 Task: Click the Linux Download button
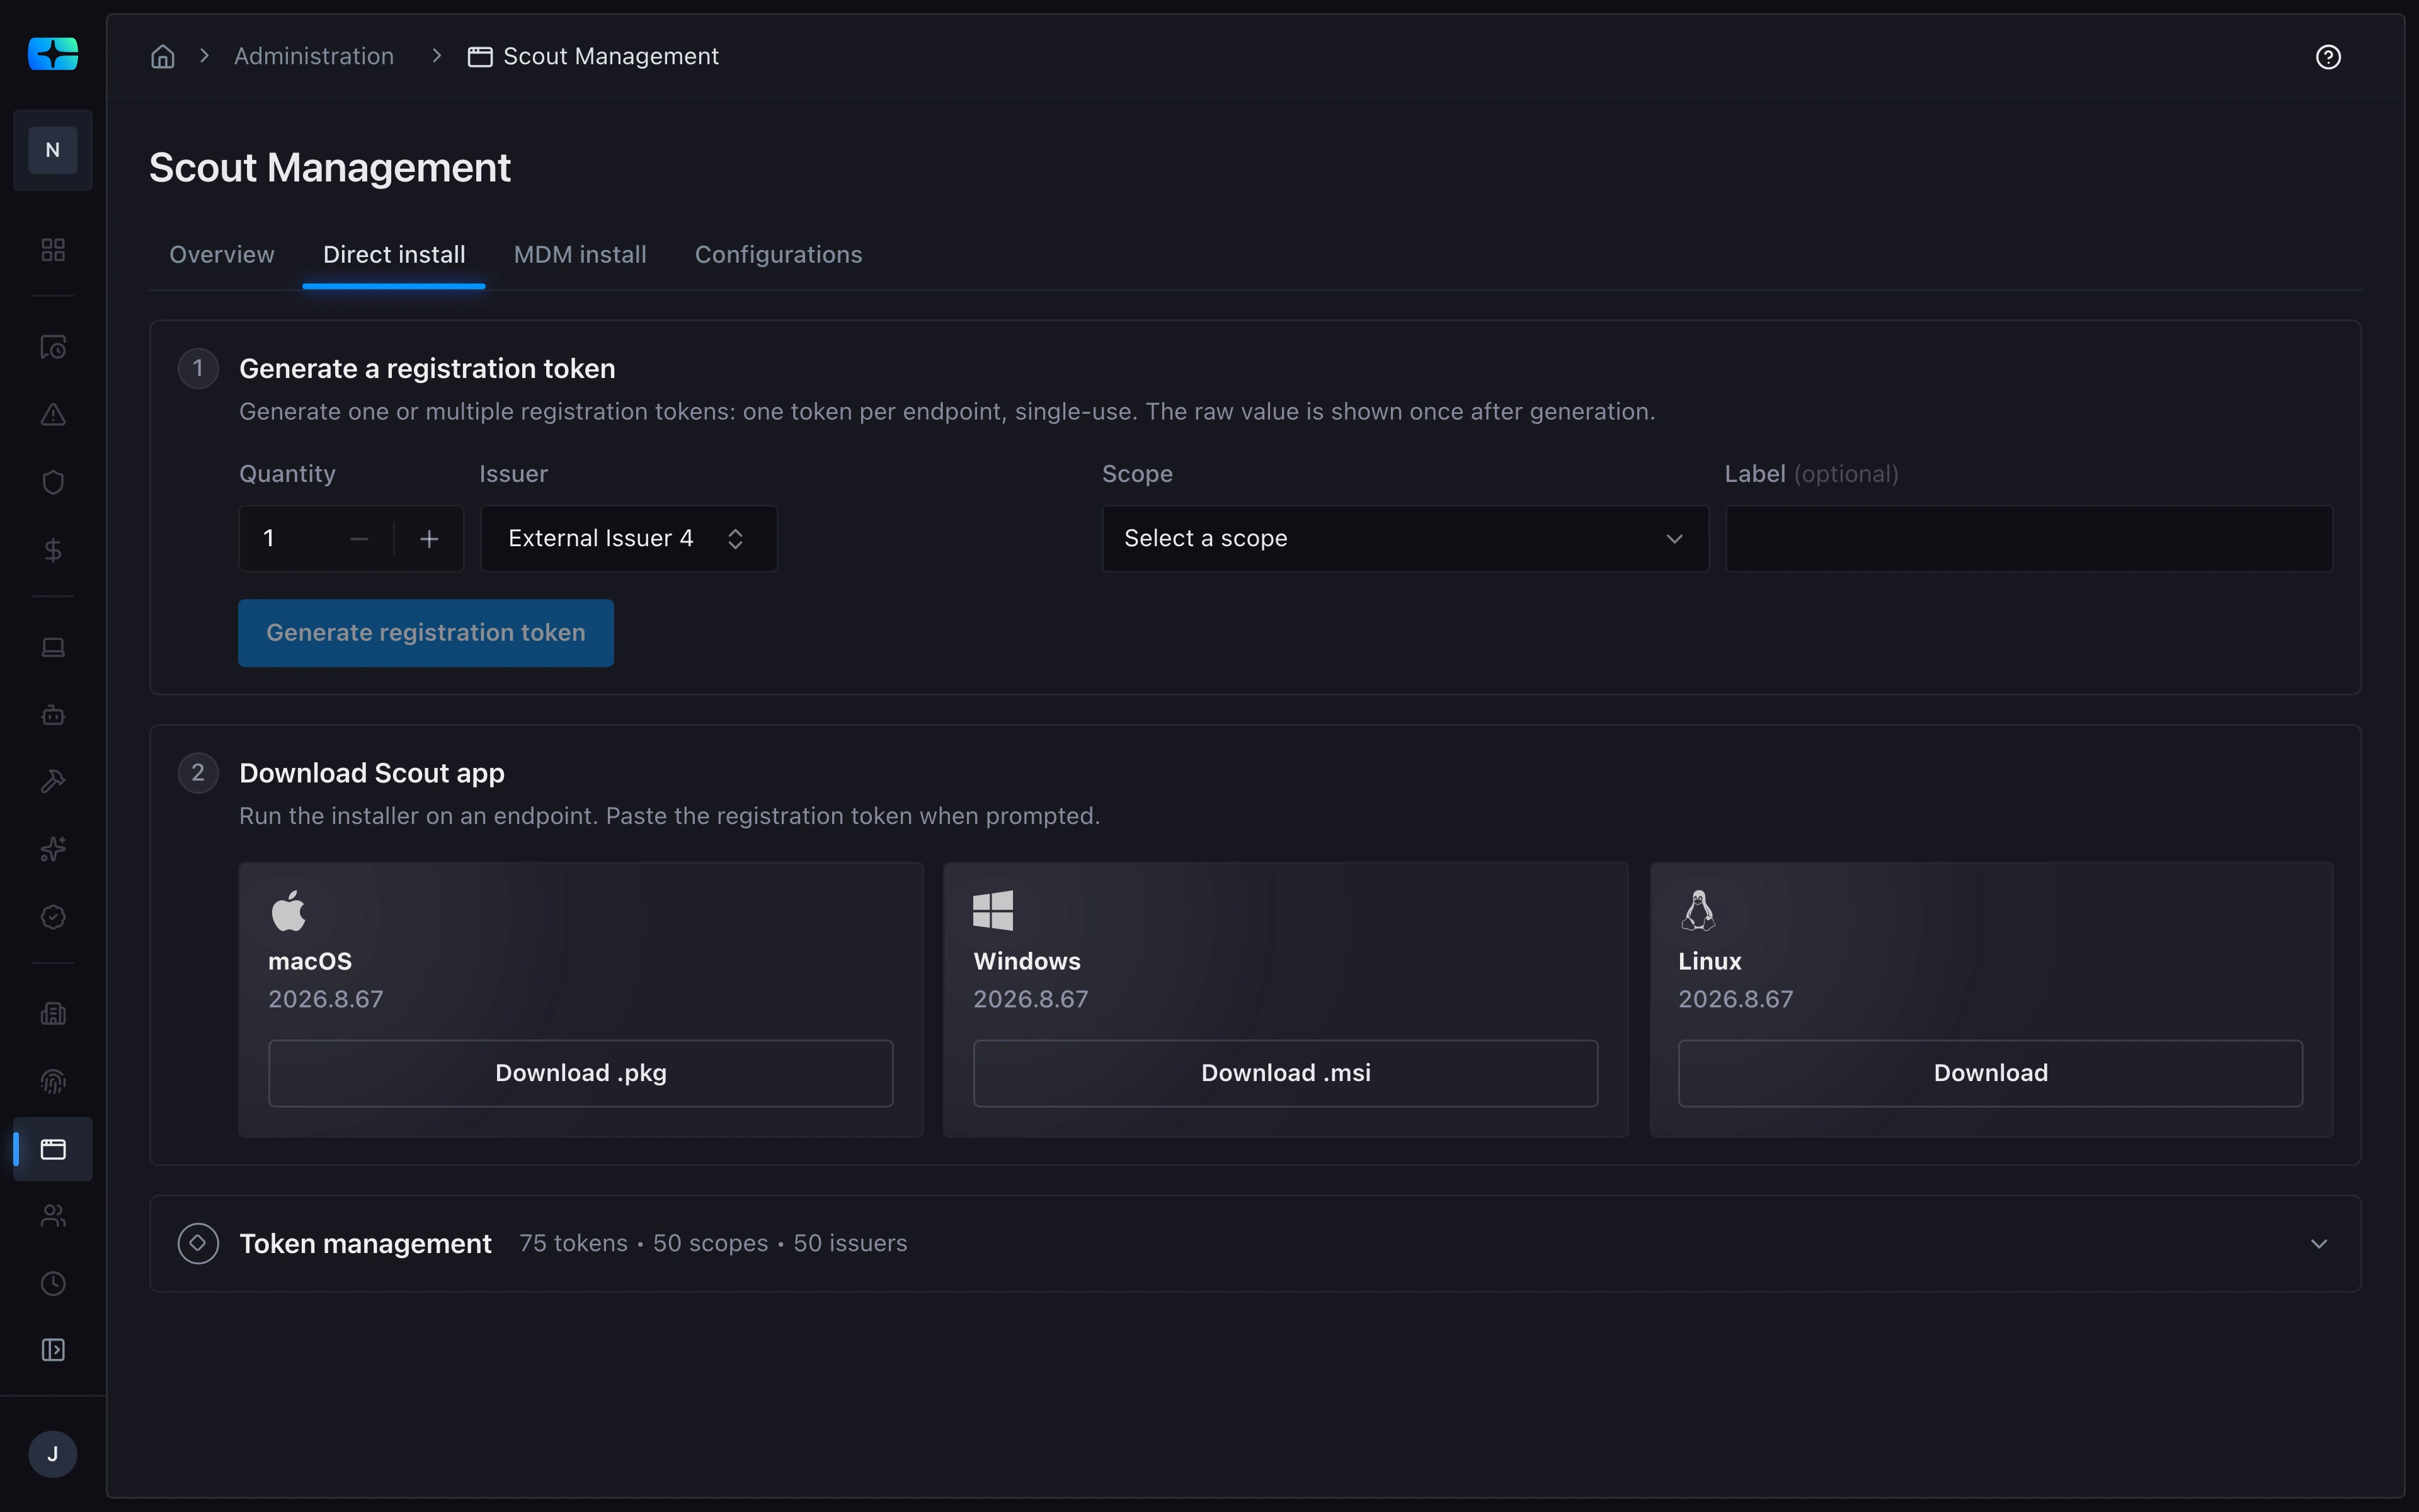point(1990,1073)
